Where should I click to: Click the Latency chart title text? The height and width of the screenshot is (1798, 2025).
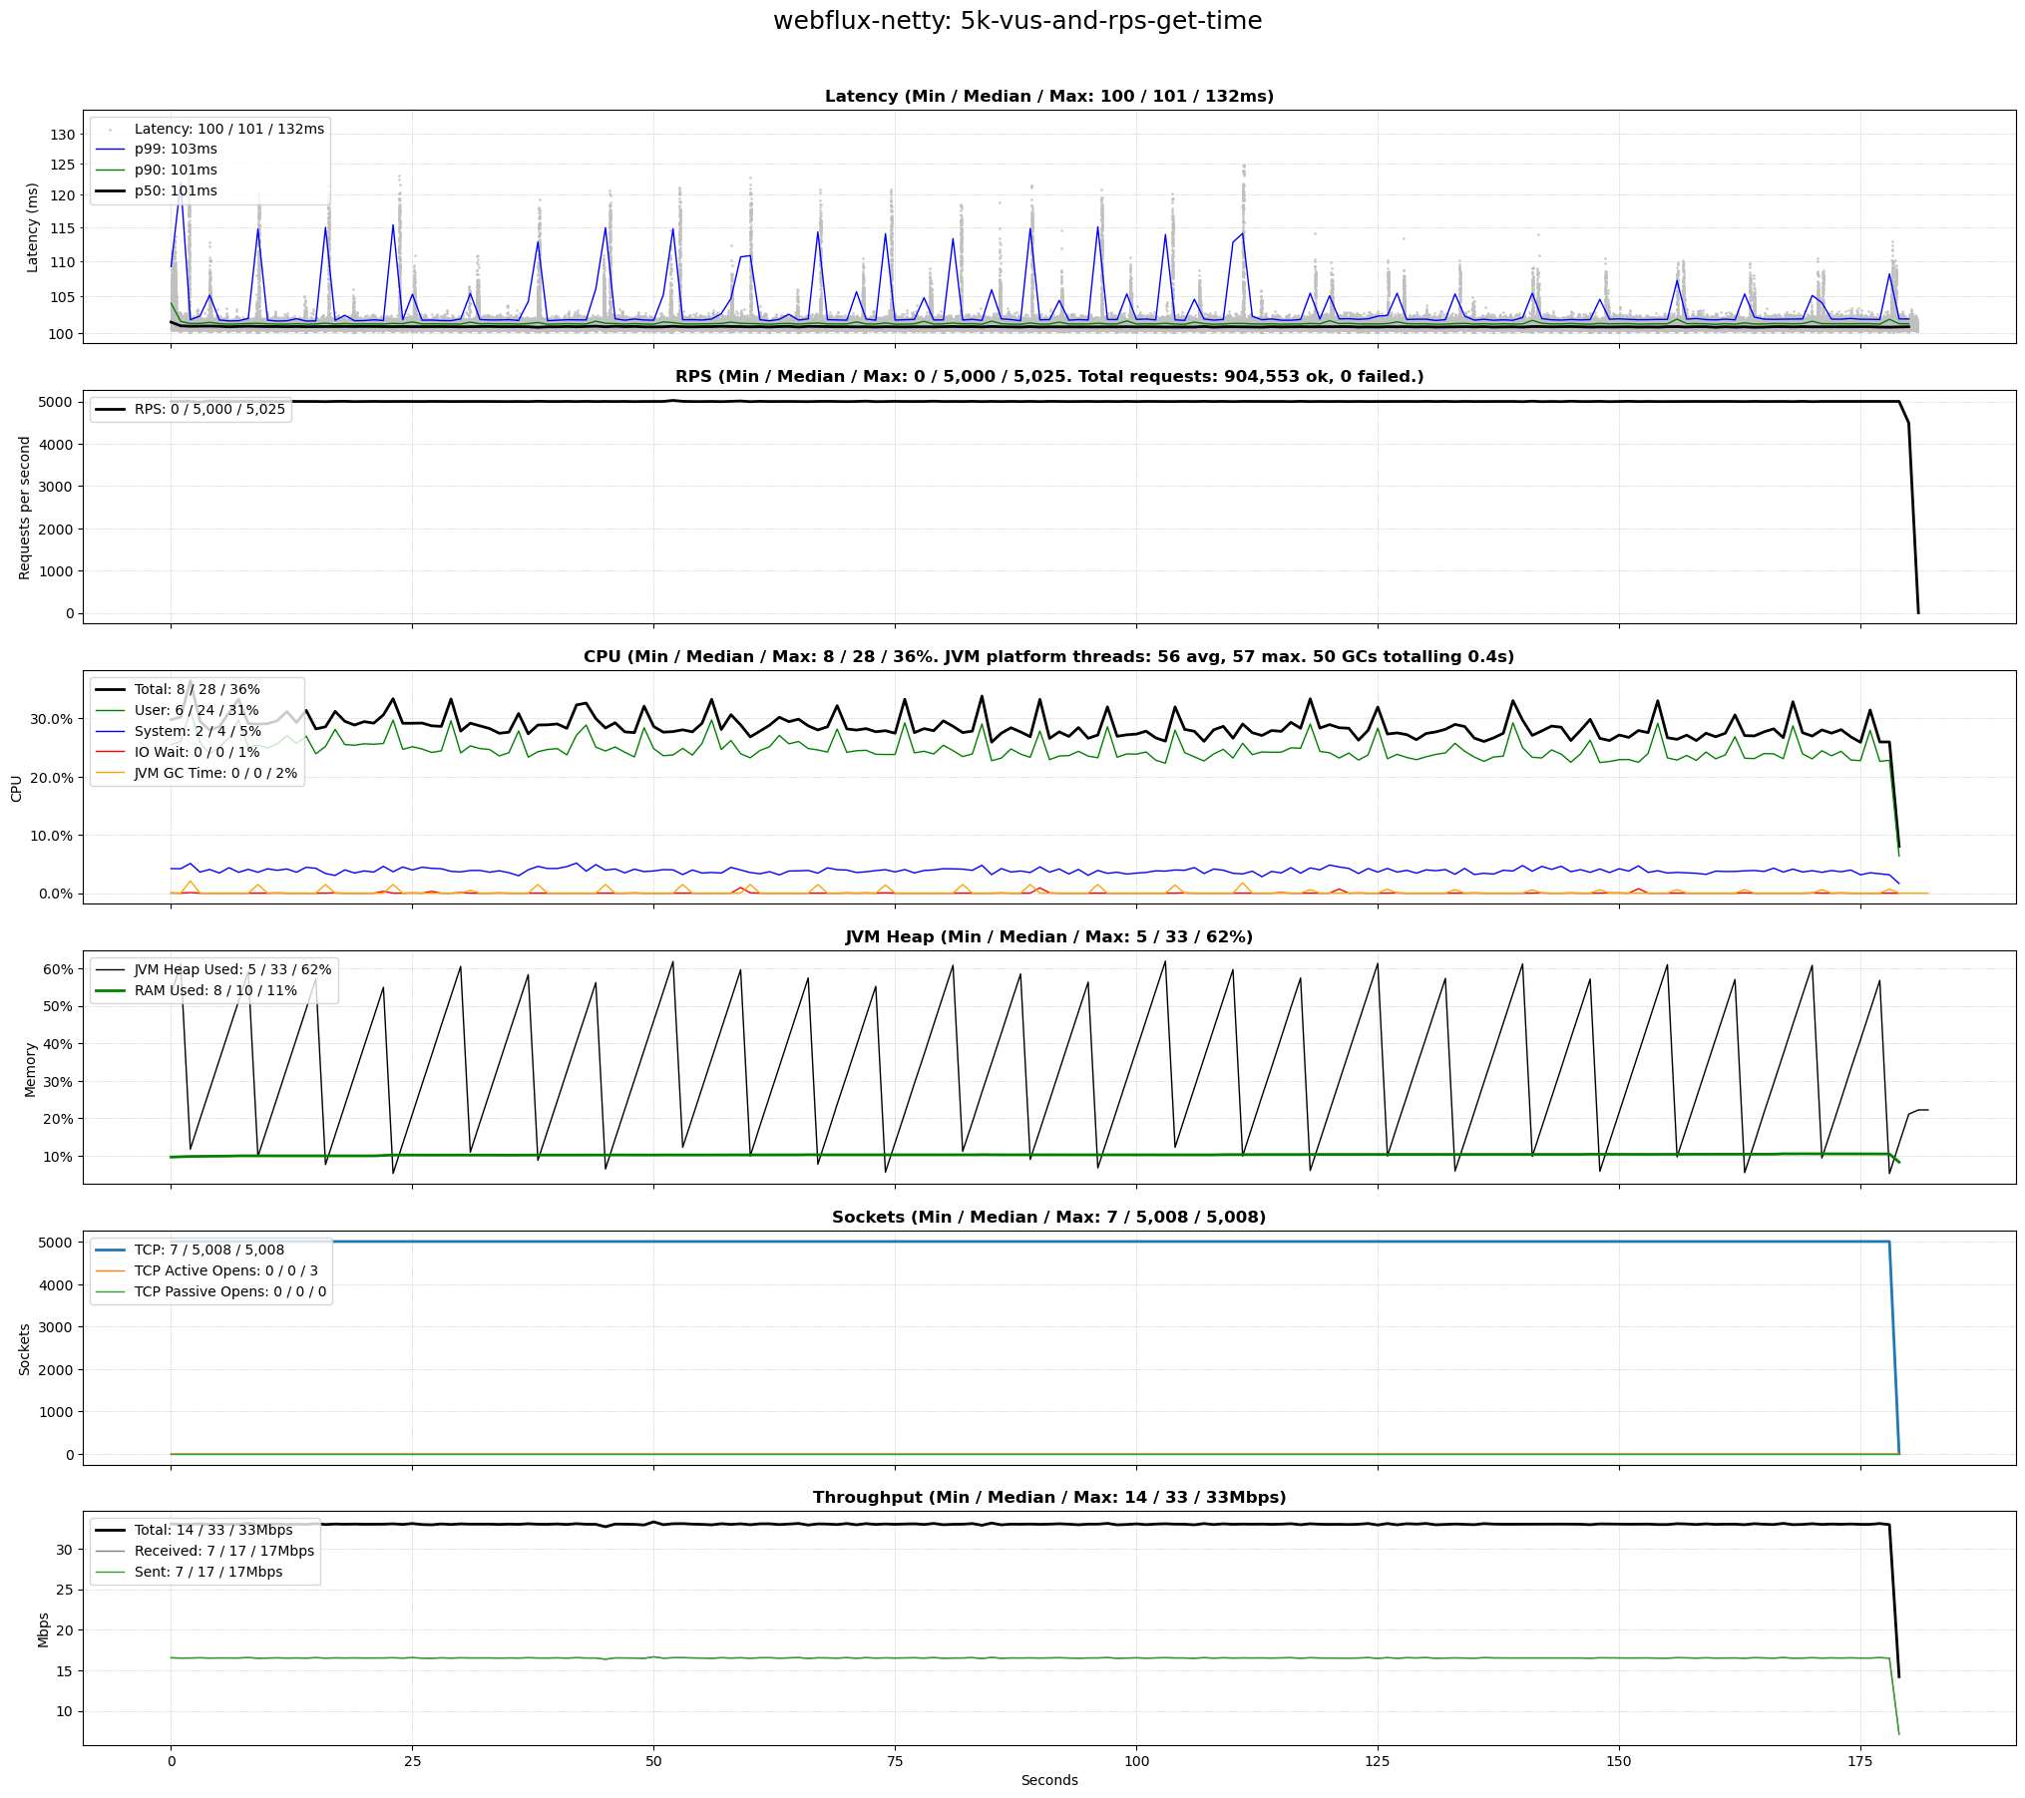(1048, 97)
